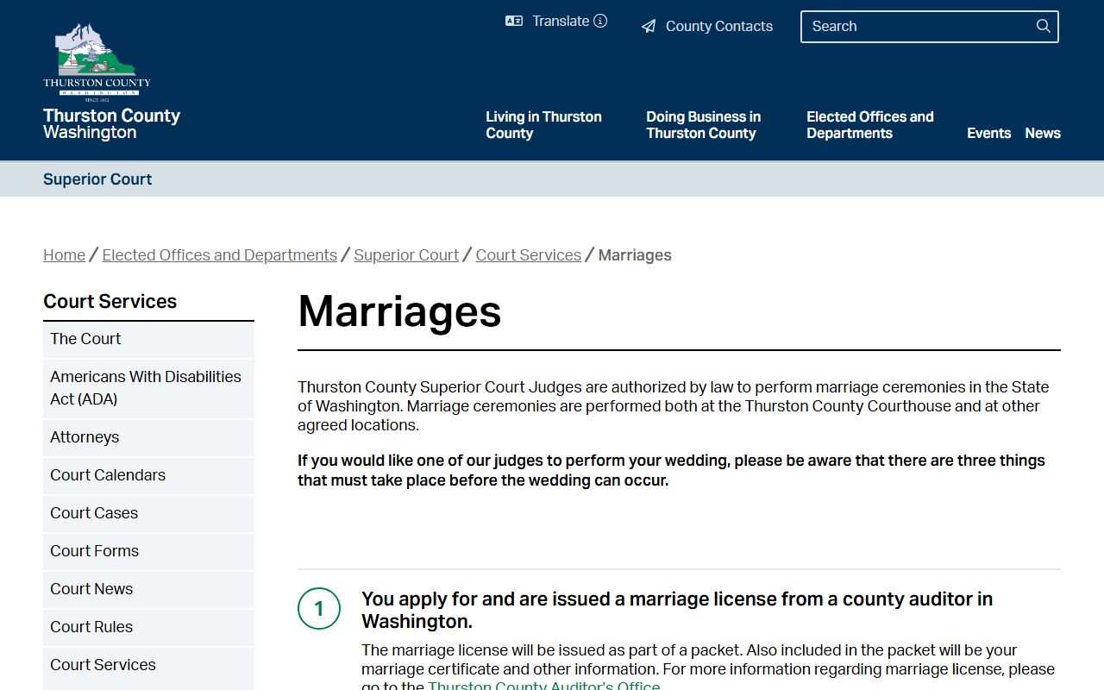Click the Thurston County Washington site title

coord(111,123)
